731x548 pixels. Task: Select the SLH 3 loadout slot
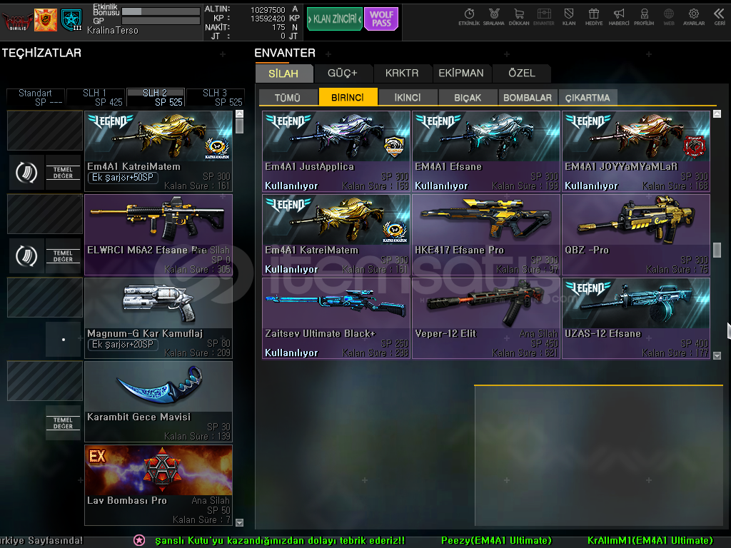216,97
